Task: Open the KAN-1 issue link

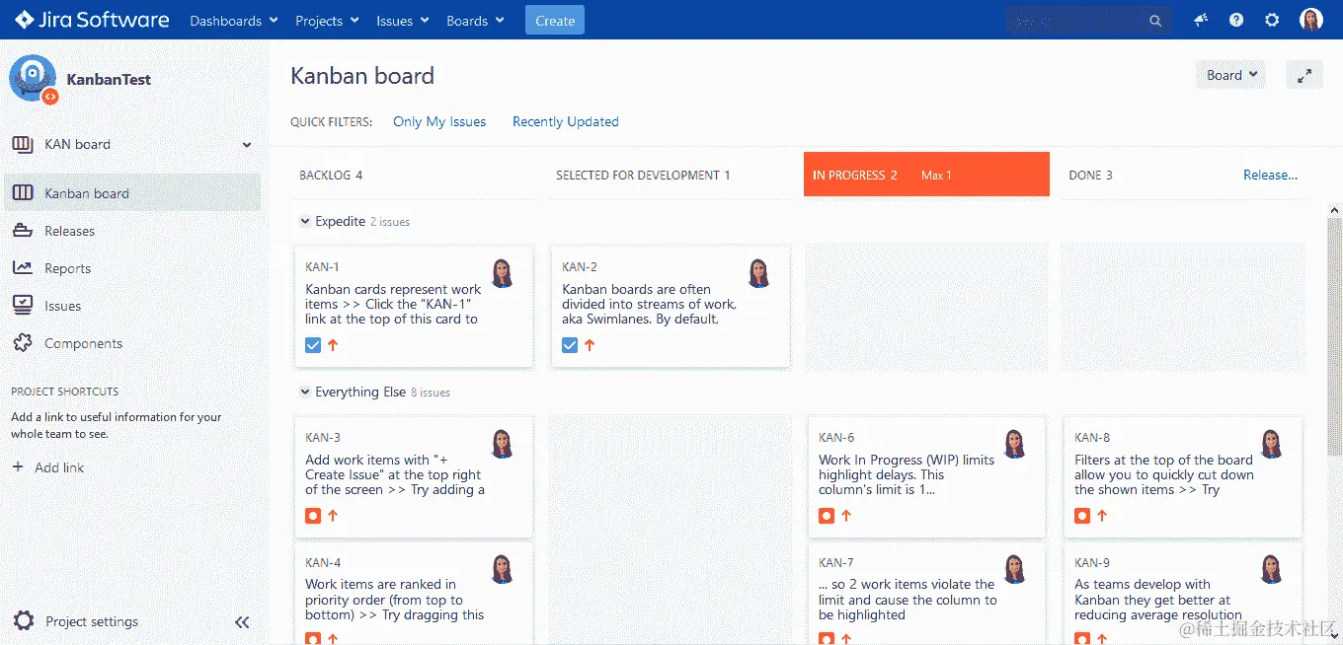Action: point(323,267)
